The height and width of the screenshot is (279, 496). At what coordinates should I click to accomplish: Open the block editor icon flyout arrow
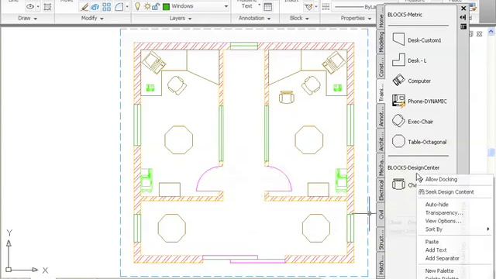tap(316, 7)
